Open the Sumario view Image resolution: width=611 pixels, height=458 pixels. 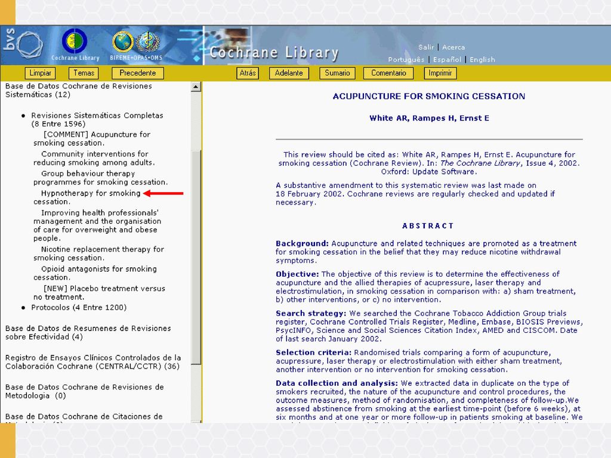coord(337,73)
